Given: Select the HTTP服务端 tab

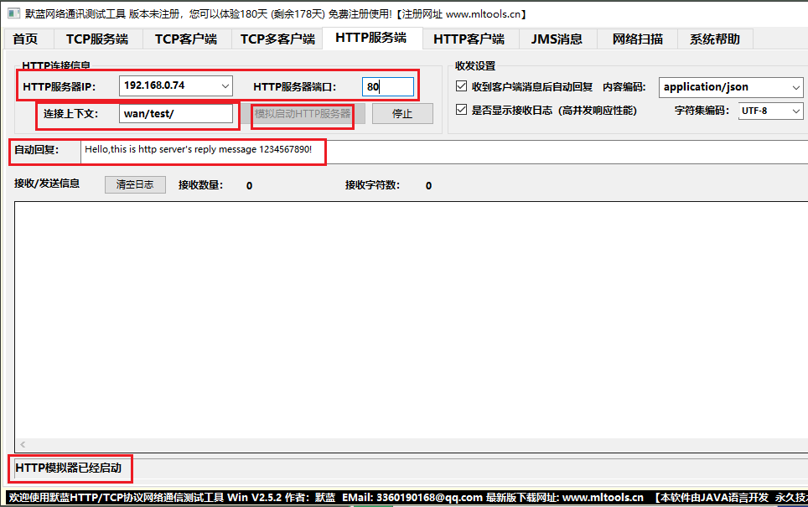Looking at the screenshot, I should pyautogui.click(x=371, y=38).
